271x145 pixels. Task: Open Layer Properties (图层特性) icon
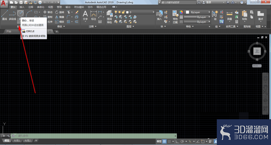[x=109, y=17]
